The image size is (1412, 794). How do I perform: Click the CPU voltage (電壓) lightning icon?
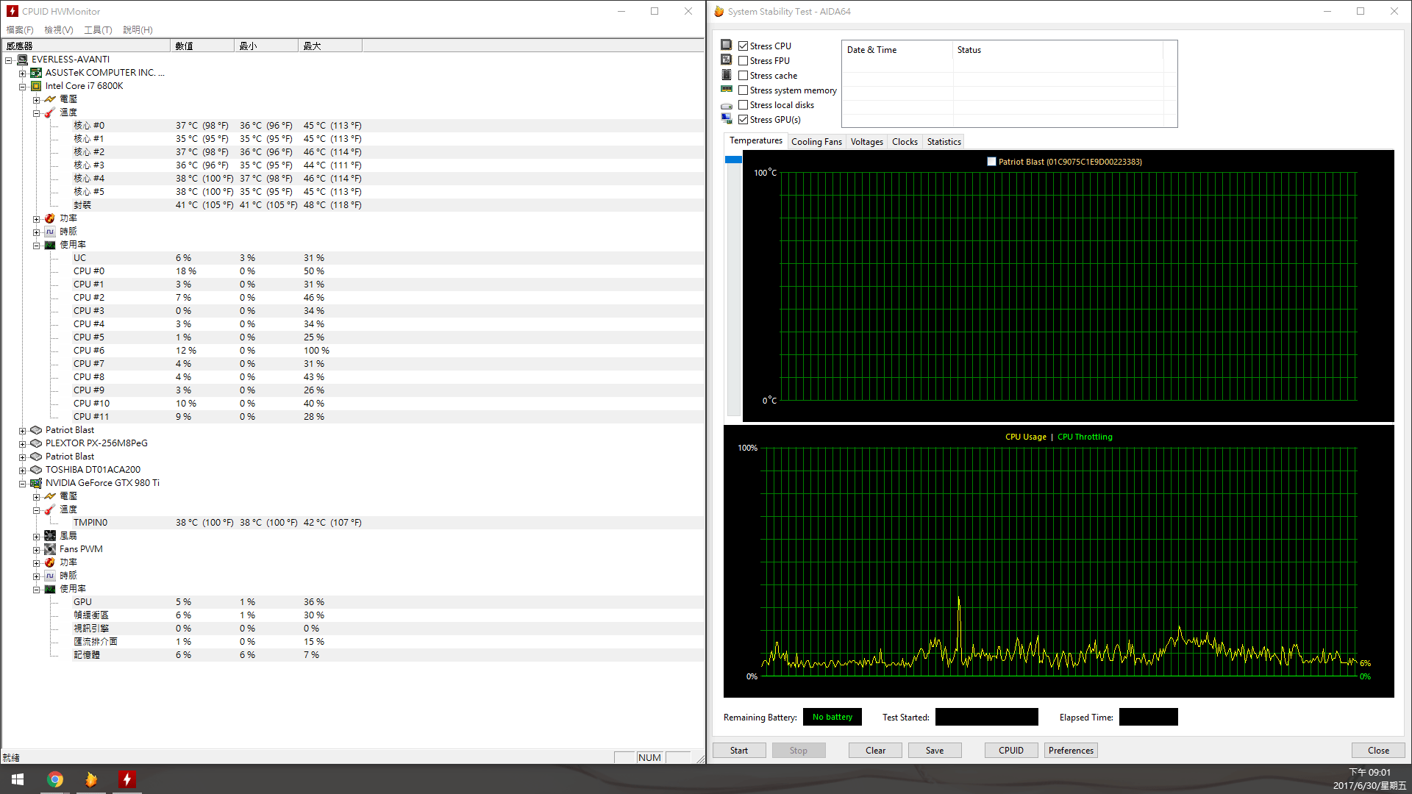point(50,99)
